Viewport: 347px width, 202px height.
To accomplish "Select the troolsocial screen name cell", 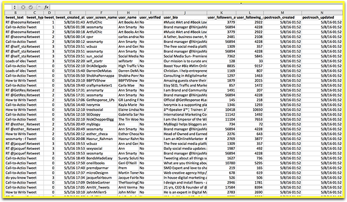I will (x=101, y=110).
